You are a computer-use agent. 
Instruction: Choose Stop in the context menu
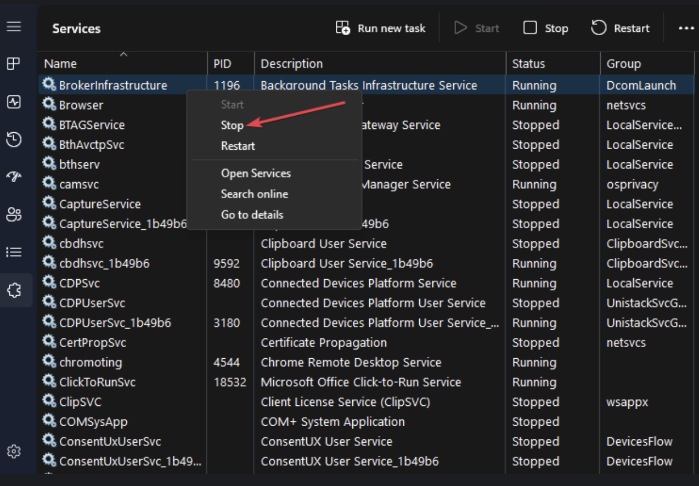pos(232,126)
